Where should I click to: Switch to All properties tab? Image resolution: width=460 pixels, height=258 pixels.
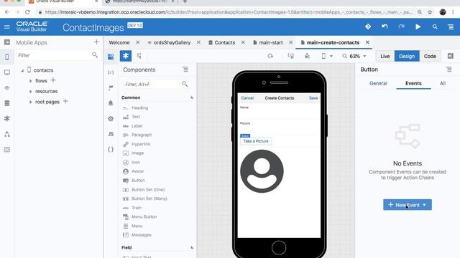[443, 83]
